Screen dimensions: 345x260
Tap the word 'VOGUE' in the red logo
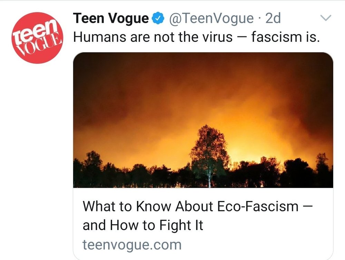[37, 45]
